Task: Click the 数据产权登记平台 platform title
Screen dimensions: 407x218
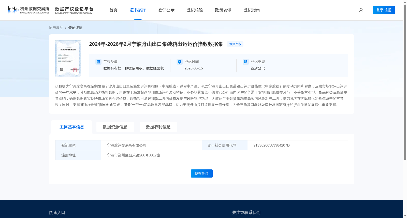Action: pos(74,10)
